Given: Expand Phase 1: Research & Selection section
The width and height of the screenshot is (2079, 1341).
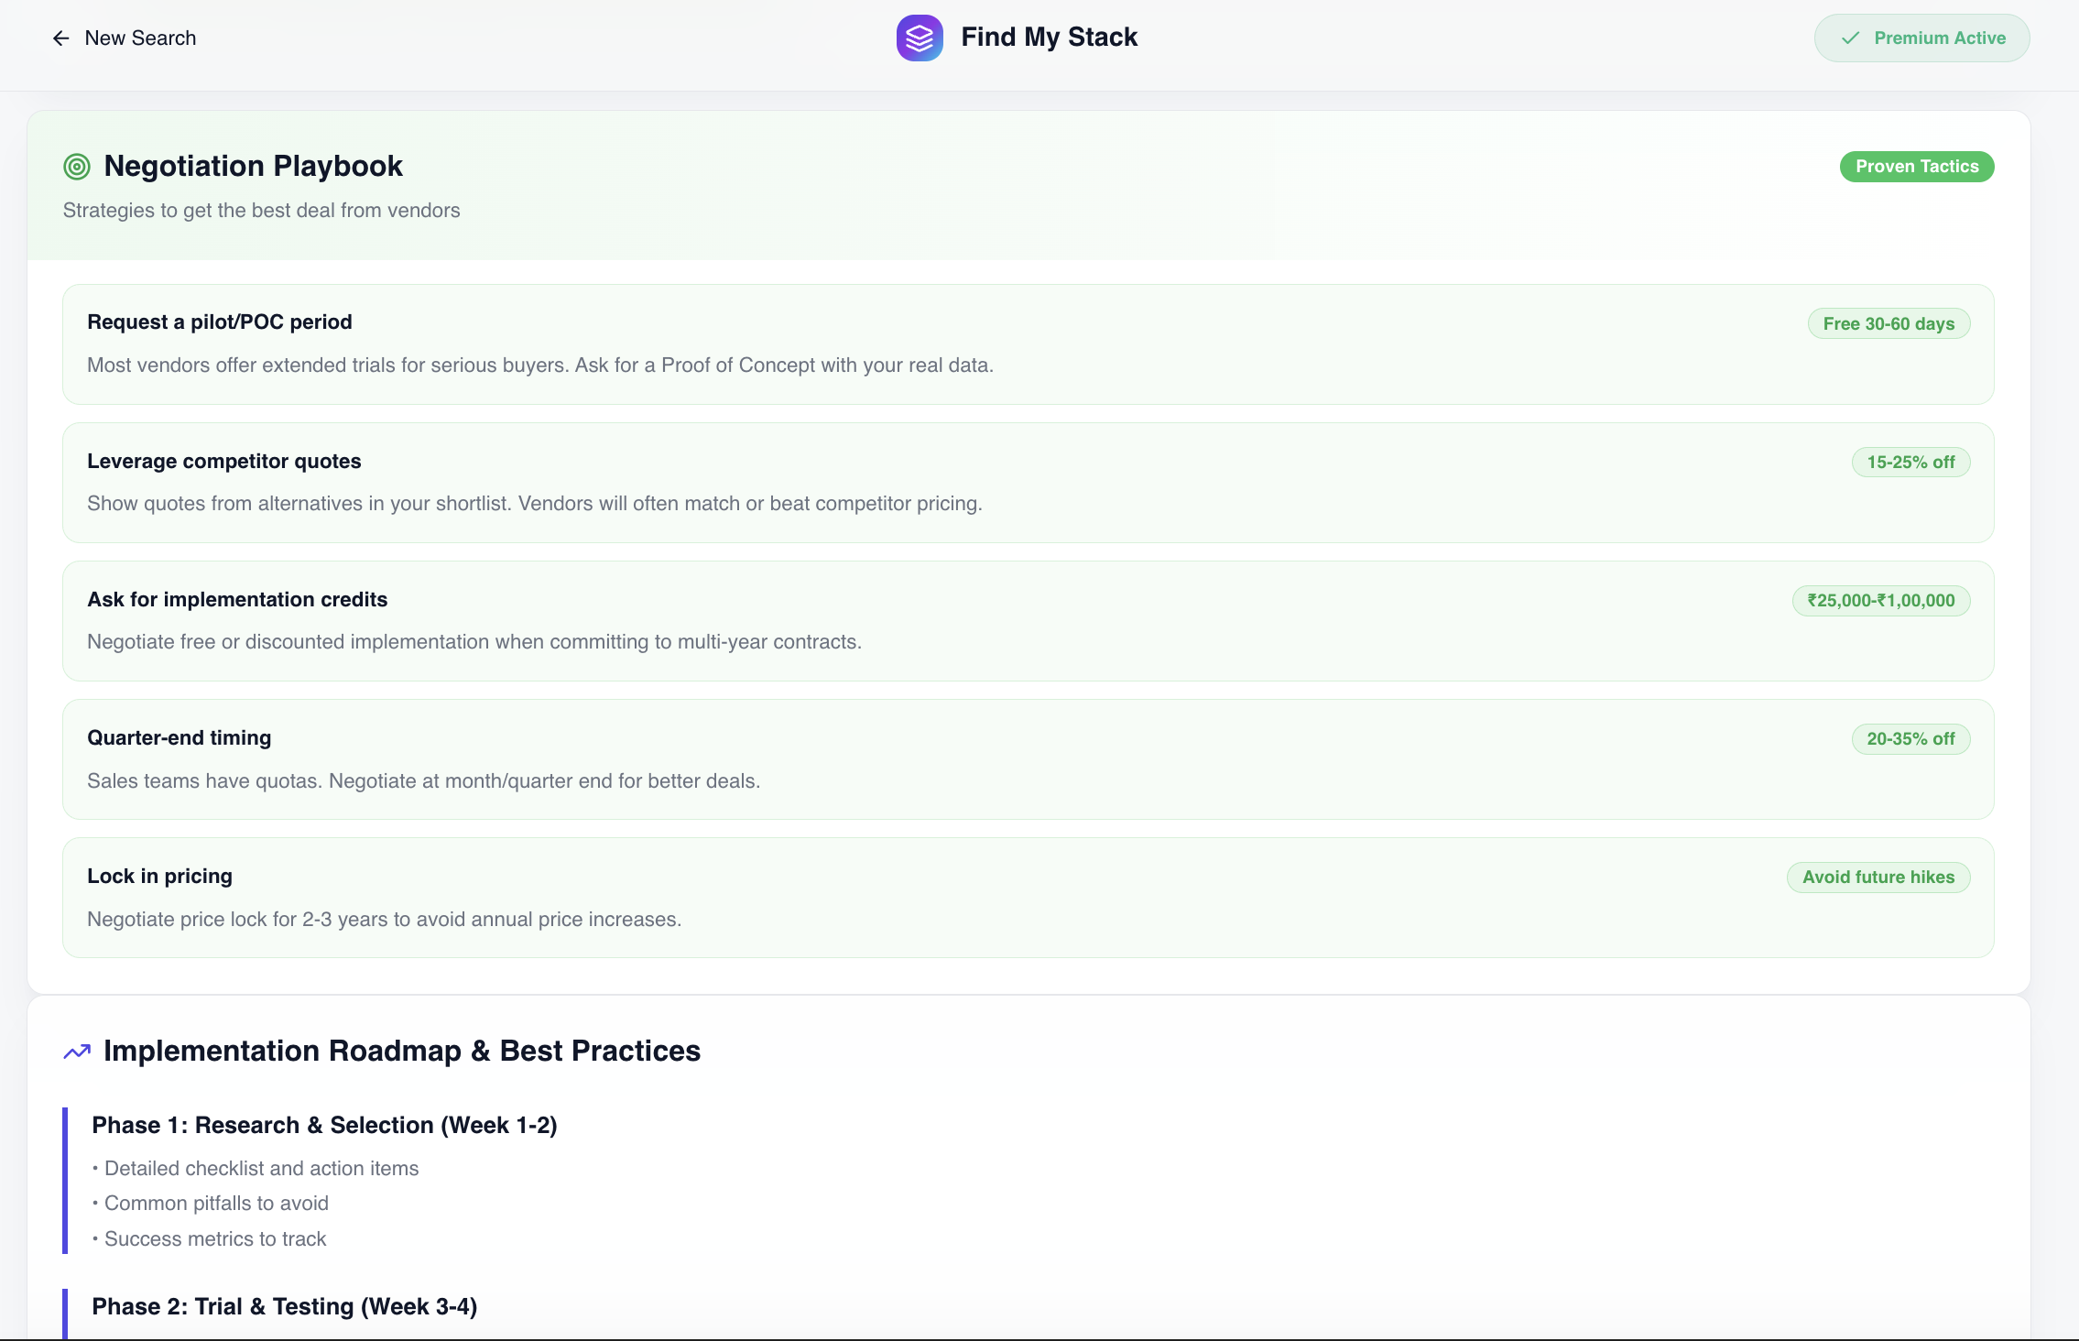Looking at the screenshot, I should 324,1125.
